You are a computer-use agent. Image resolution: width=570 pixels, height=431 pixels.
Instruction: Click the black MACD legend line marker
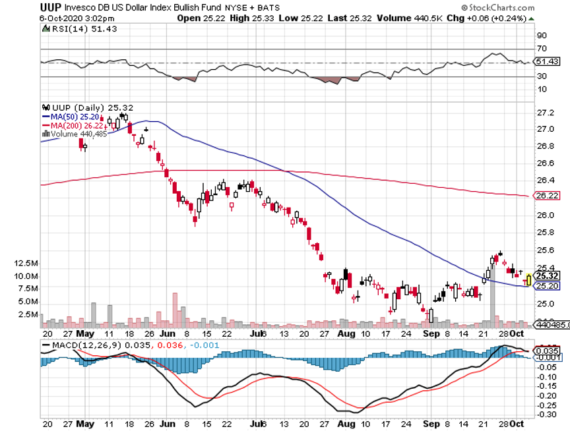[x=47, y=345]
